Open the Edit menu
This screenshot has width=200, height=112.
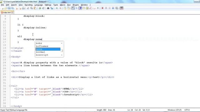coord(7,5)
